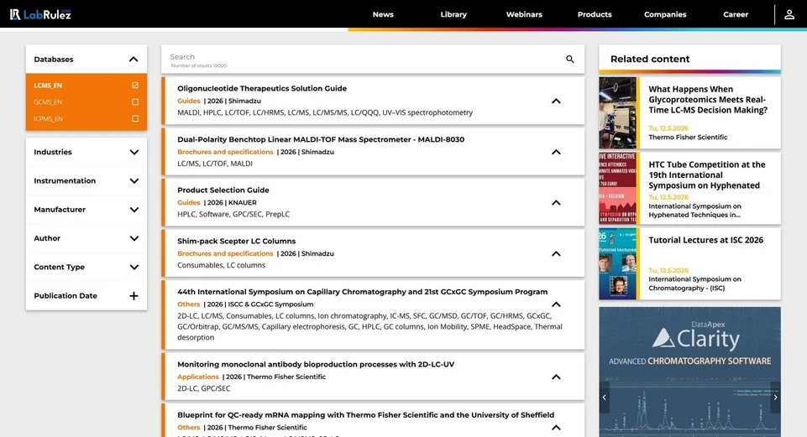Add a Publication Date filter with plus icon
The image size is (807, 437).
point(134,295)
